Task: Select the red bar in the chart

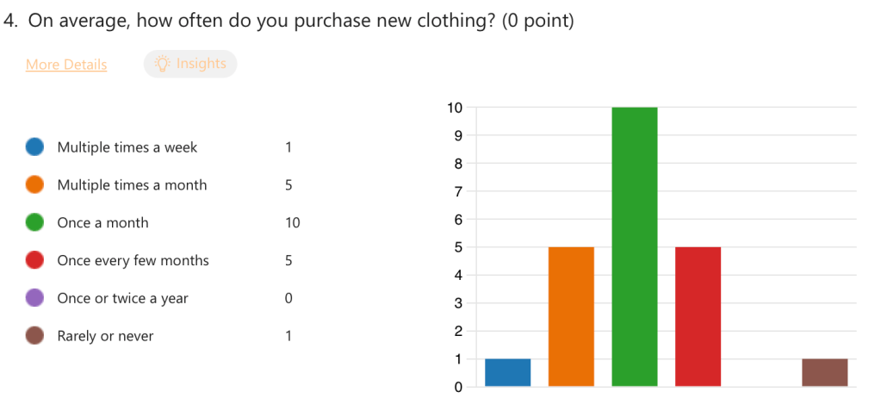Action: point(698,316)
